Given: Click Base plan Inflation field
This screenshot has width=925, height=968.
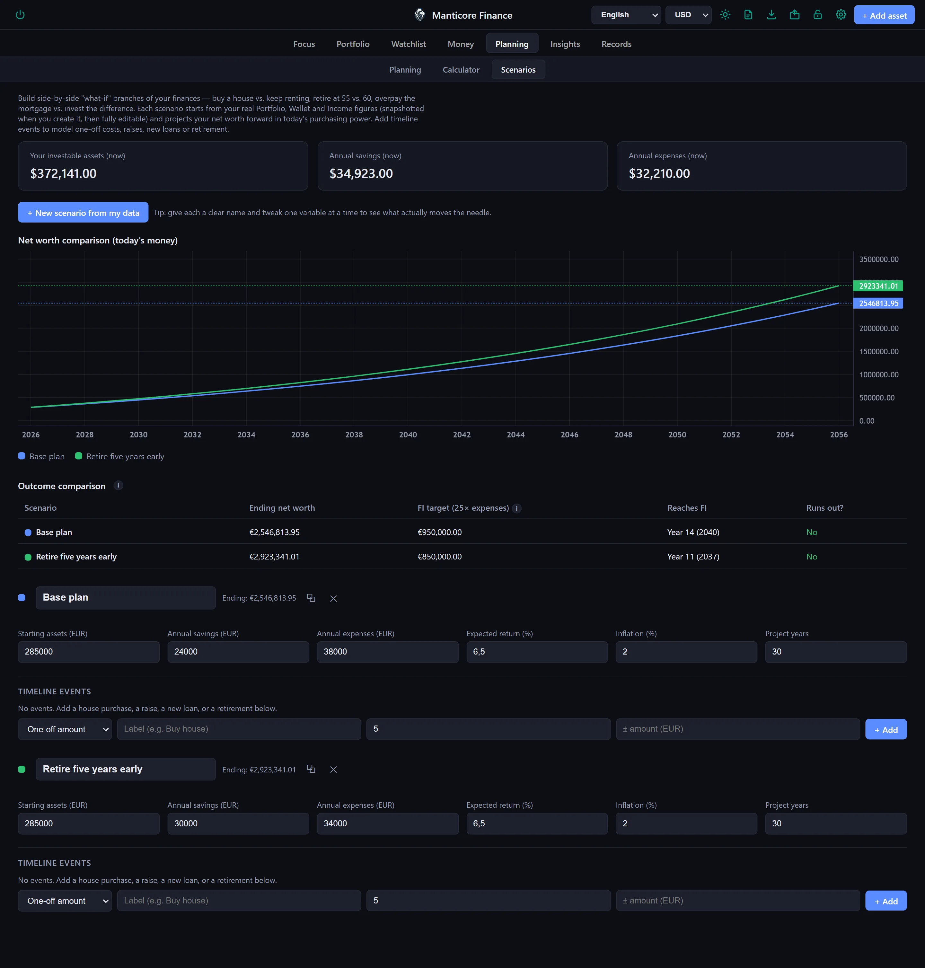Looking at the screenshot, I should (686, 651).
